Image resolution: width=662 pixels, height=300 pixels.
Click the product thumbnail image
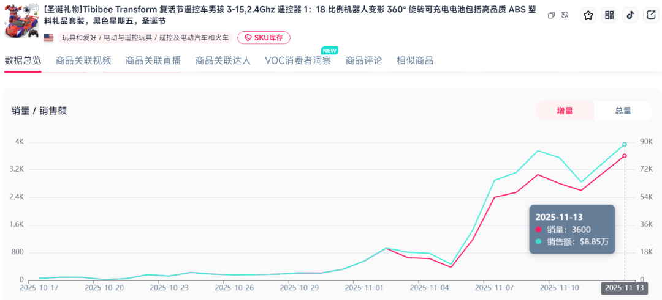[20, 21]
